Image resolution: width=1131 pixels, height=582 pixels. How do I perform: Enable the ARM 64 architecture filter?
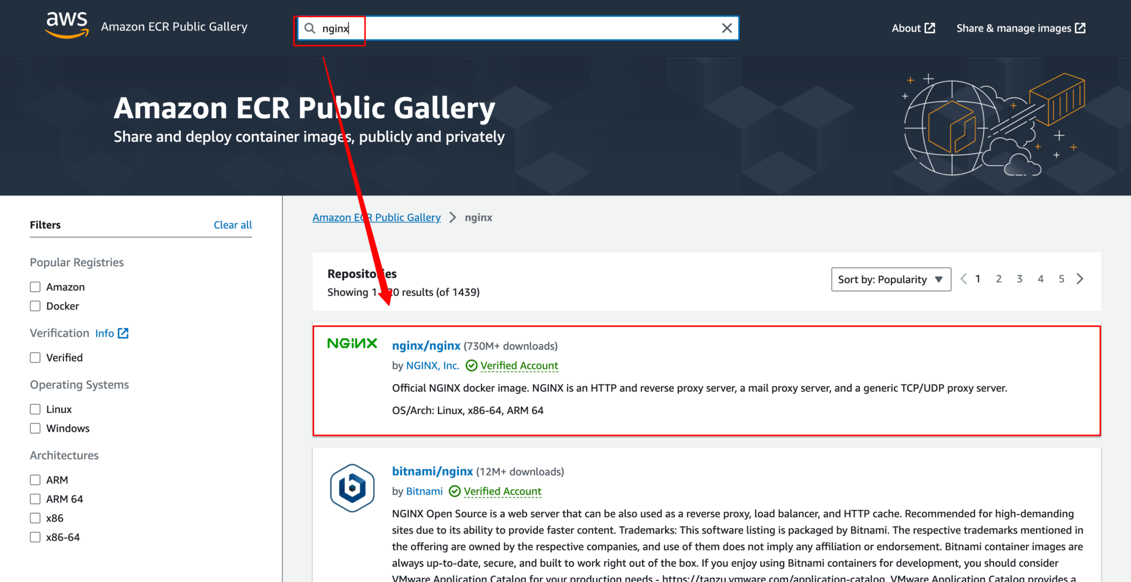35,499
